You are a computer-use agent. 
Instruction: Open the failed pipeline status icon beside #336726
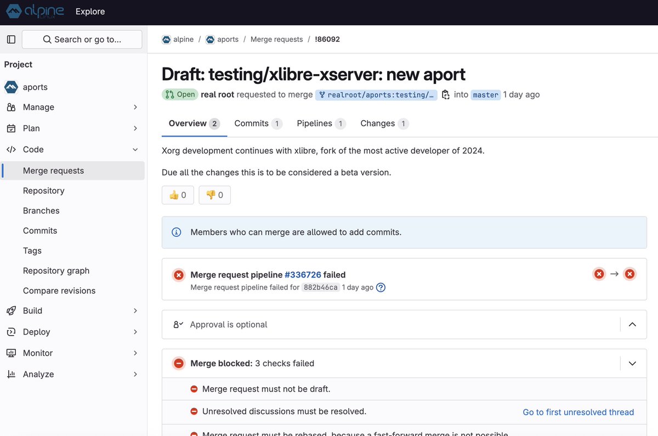point(178,275)
